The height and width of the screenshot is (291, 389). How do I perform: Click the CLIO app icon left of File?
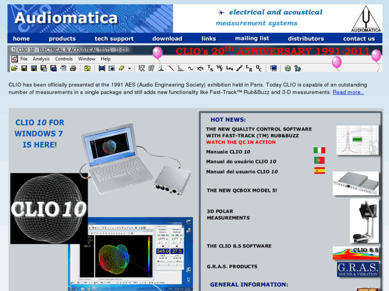[14, 59]
